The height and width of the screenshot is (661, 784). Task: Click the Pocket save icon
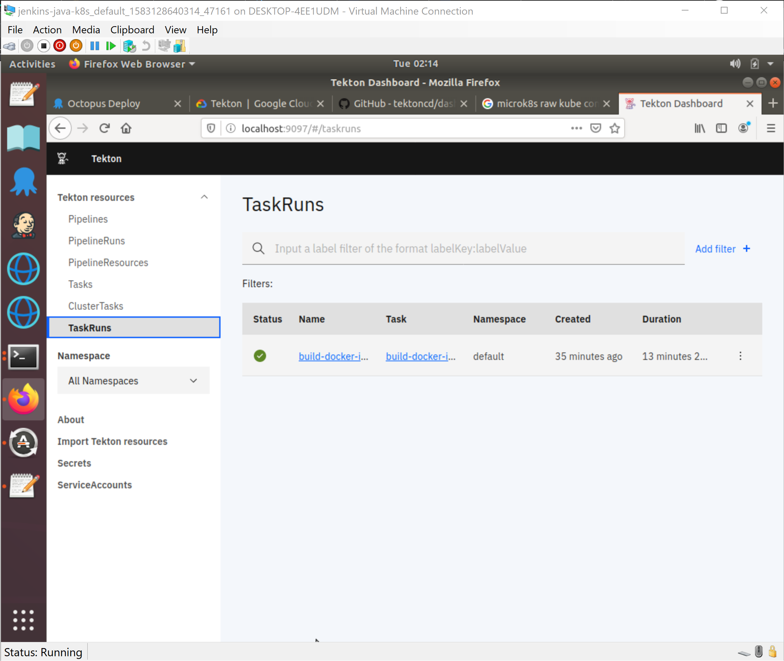click(595, 128)
